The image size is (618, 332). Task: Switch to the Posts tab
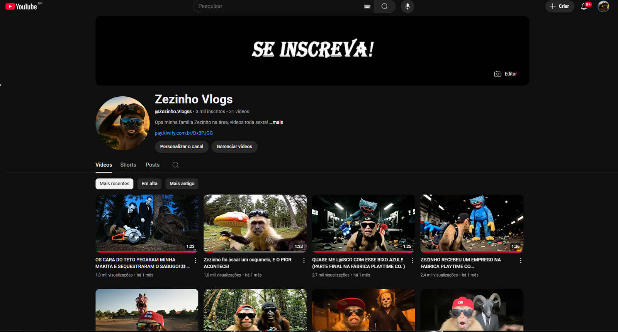coord(153,165)
